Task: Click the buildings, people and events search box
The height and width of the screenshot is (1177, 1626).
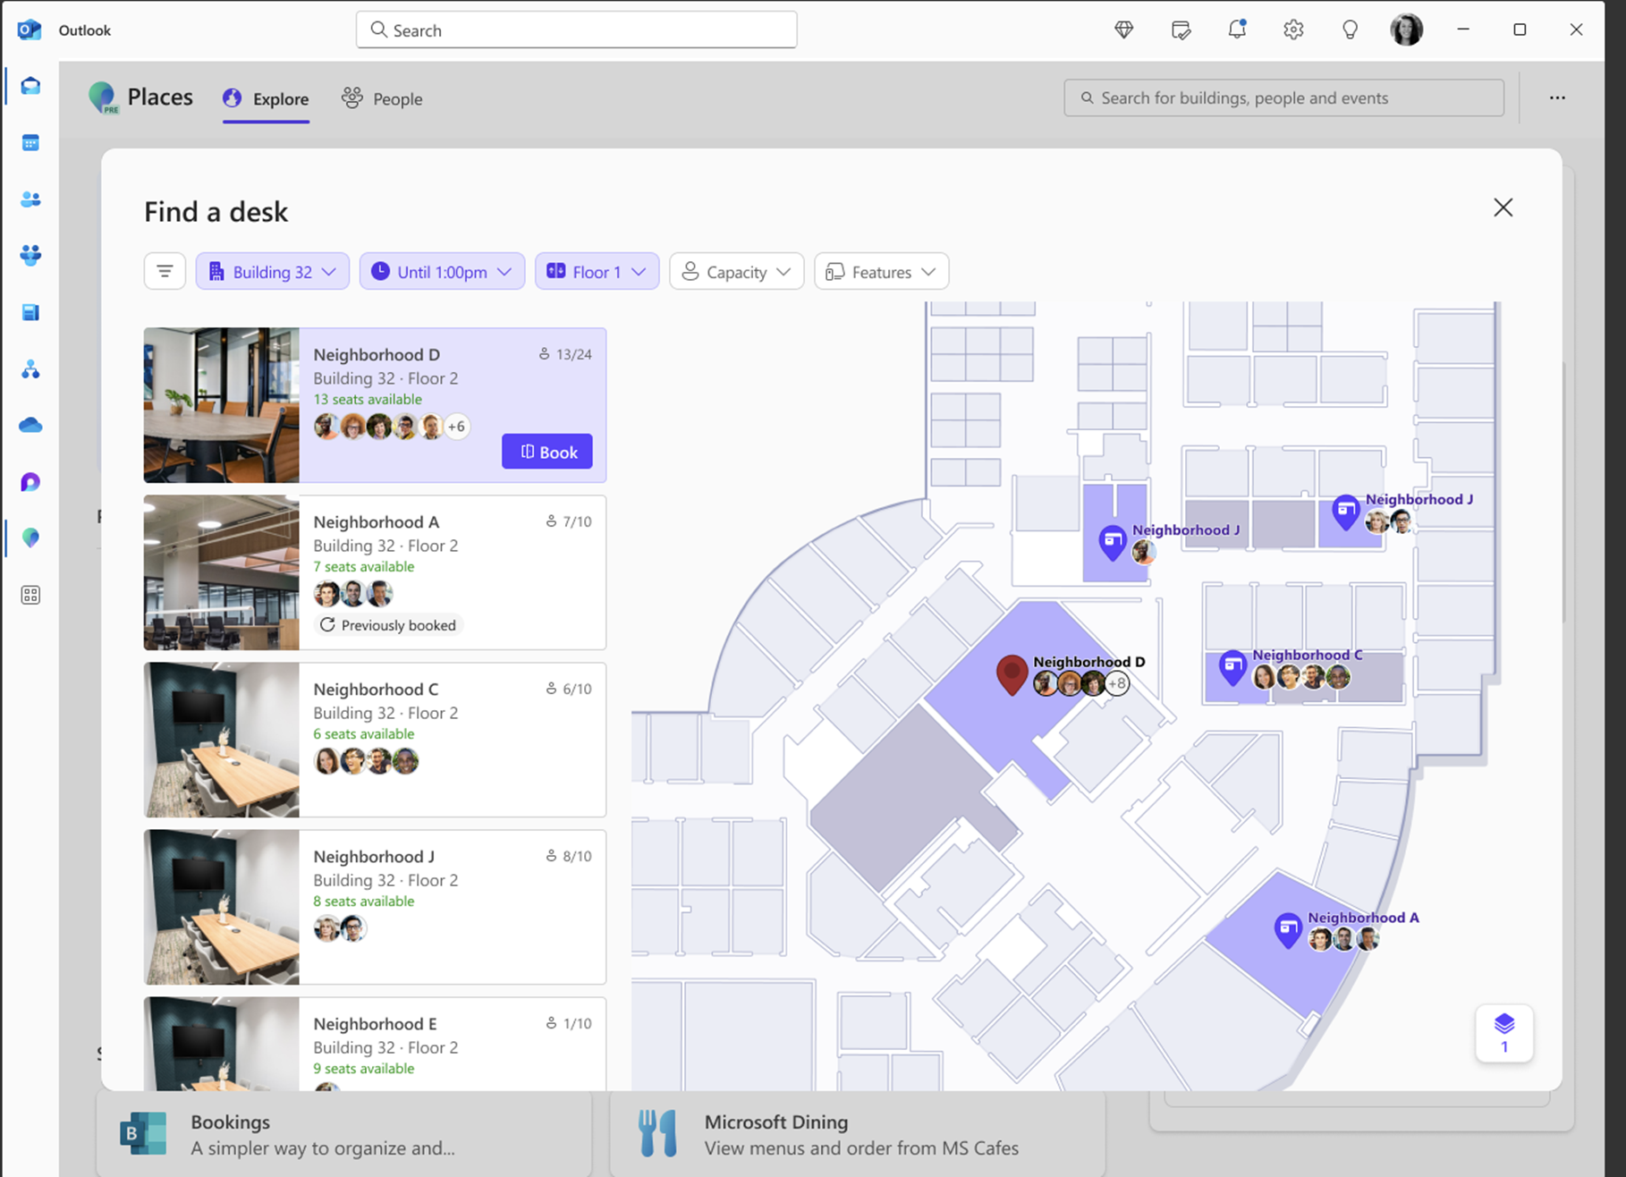Action: pos(1283,97)
